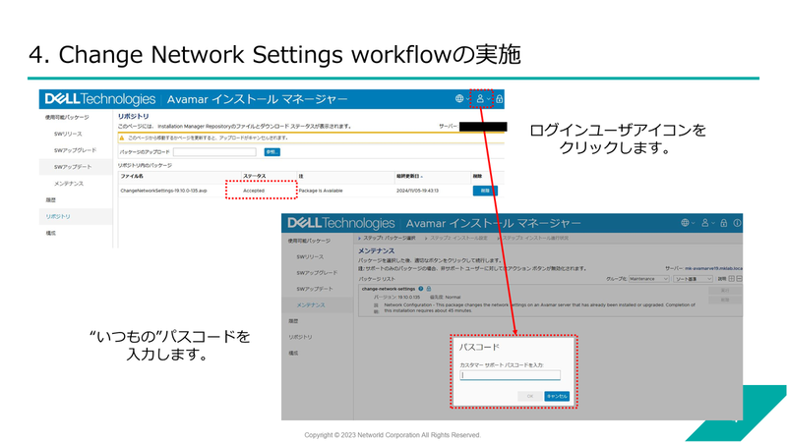Click the ステータス column header
This screenshot has height=442, width=787.
255,177
